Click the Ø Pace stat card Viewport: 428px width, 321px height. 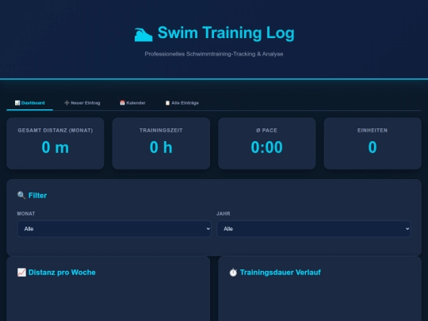pos(266,143)
